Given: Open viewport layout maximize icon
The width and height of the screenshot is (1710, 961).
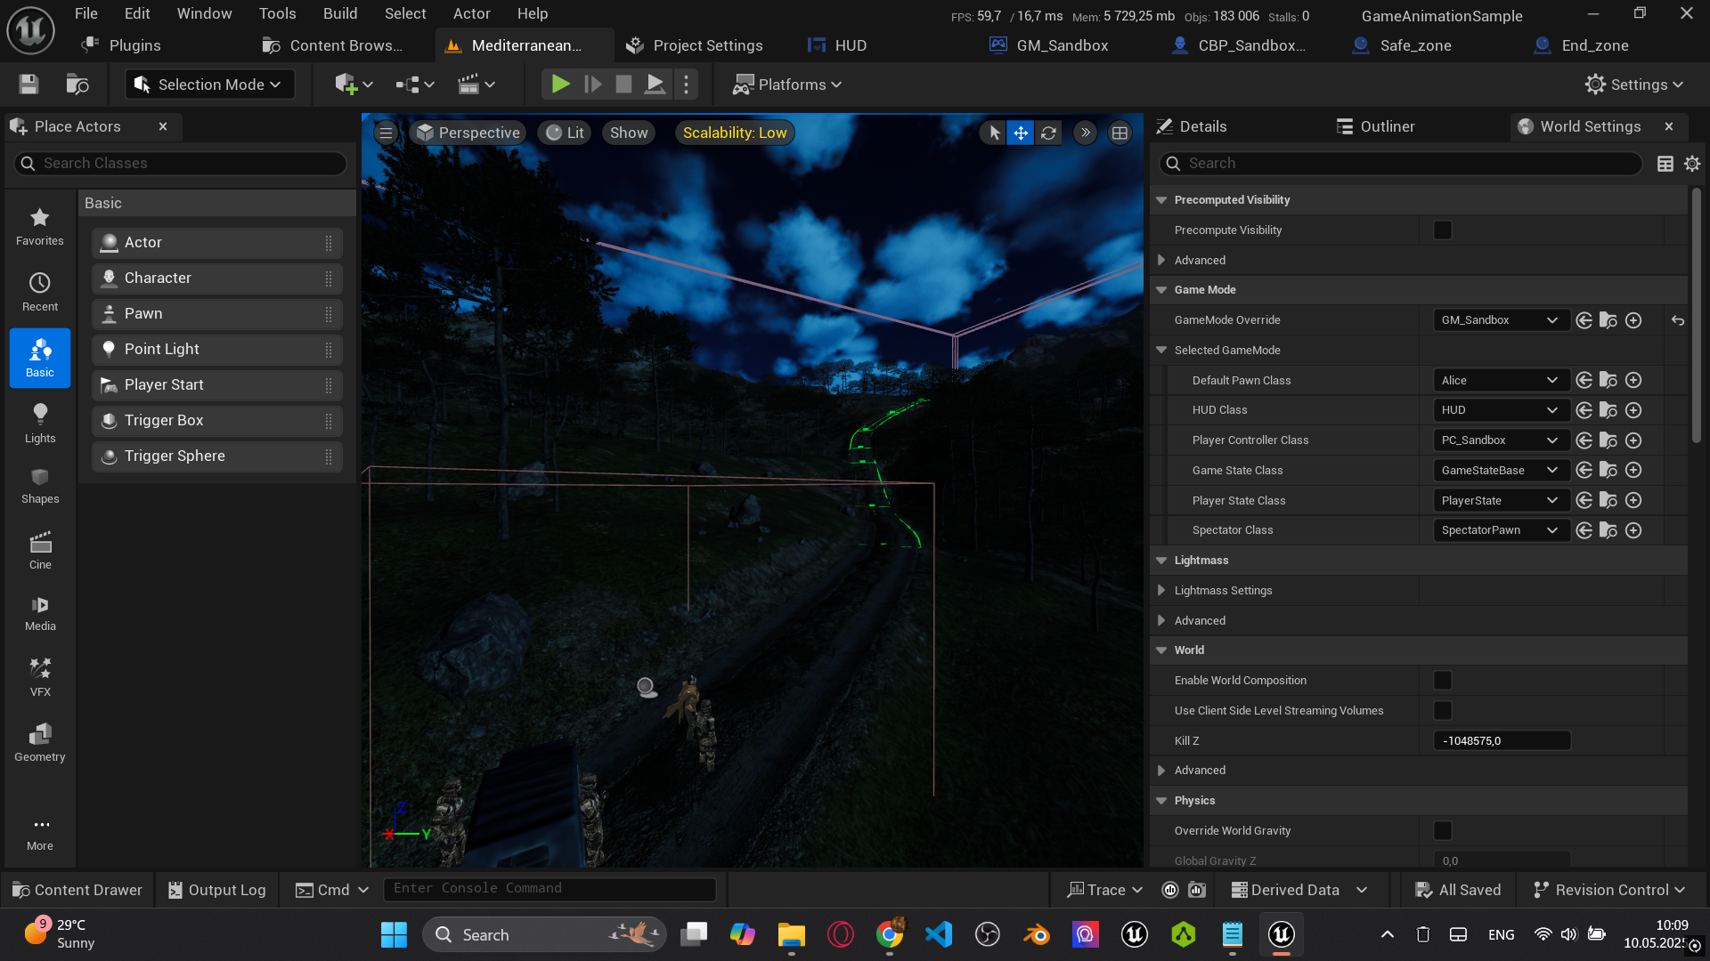Looking at the screenshot, I should pos(1120,133).
